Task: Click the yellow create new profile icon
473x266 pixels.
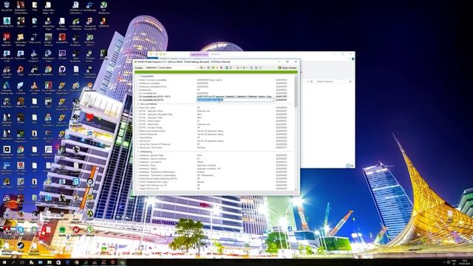Action: [217, 67]
